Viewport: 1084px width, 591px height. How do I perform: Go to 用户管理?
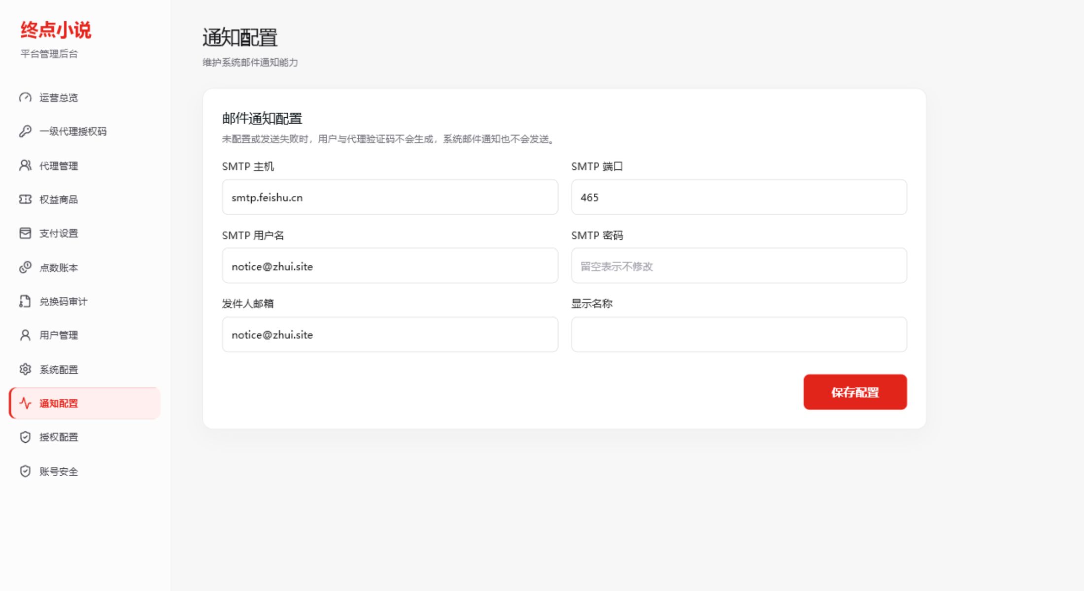tap(85, 335)
